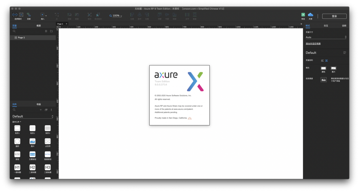Open the canvas tabs list dropdown arrow
Screen dimensions: 359x192
click(301, 24)
